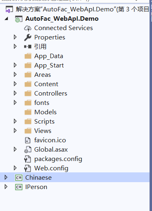Select the Scripts folder name

pyautogui.click(x=44, y=122)
